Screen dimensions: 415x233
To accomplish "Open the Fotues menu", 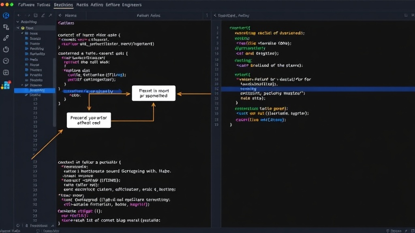I will click(44, 5).
